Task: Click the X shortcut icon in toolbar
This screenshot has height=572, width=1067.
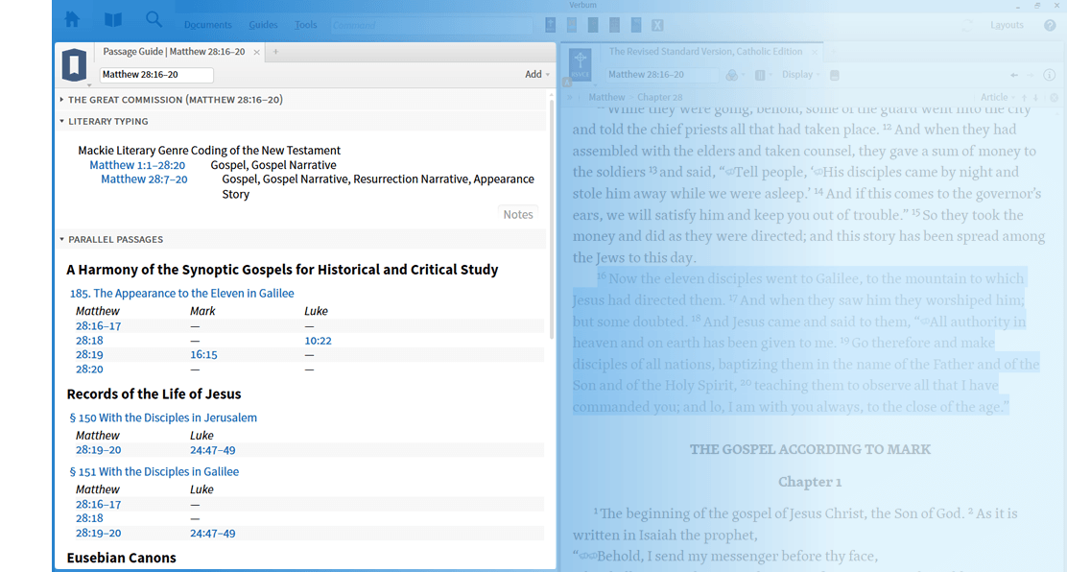Action: 657,25
